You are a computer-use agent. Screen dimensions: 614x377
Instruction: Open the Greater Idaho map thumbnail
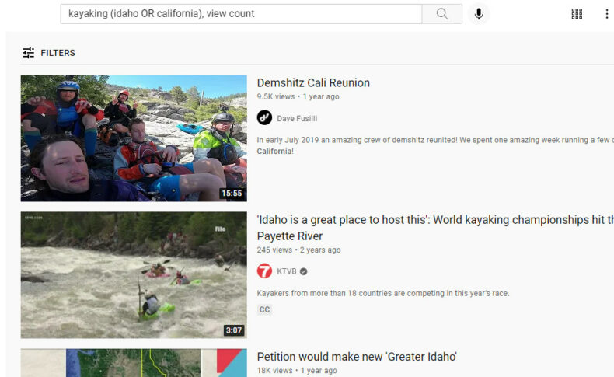point(134,363)
